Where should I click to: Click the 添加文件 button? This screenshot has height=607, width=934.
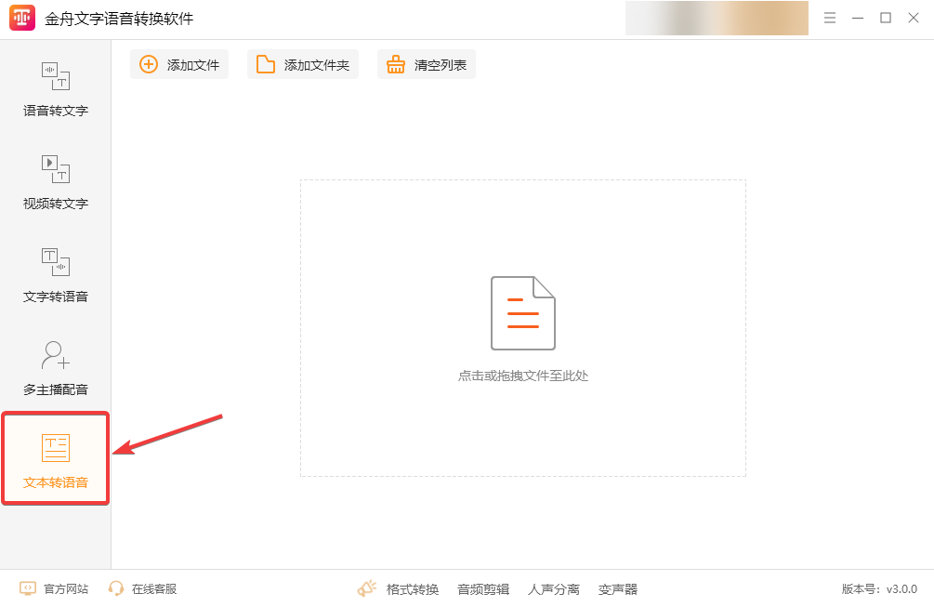[179, 64]
